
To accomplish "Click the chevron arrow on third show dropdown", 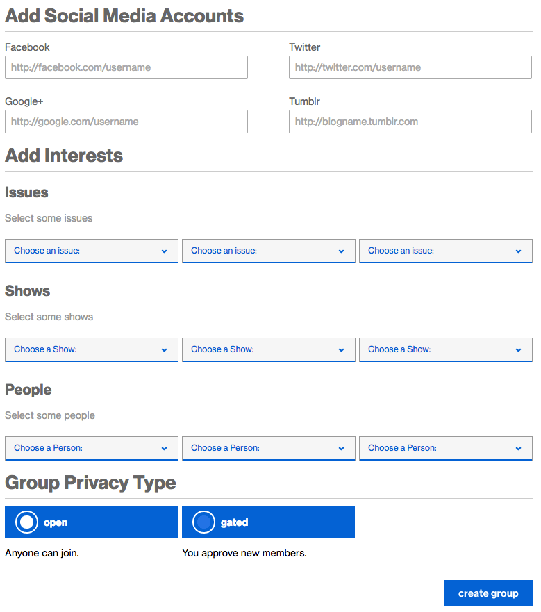I will pos(519,350).
